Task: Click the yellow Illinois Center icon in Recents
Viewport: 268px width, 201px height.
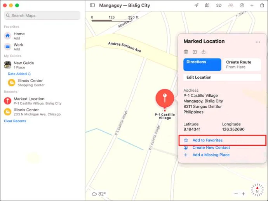Action: click(7, 112)
